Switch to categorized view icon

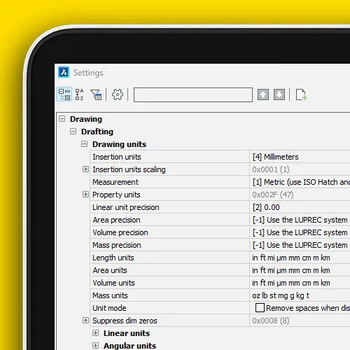[x=64, y=94]
